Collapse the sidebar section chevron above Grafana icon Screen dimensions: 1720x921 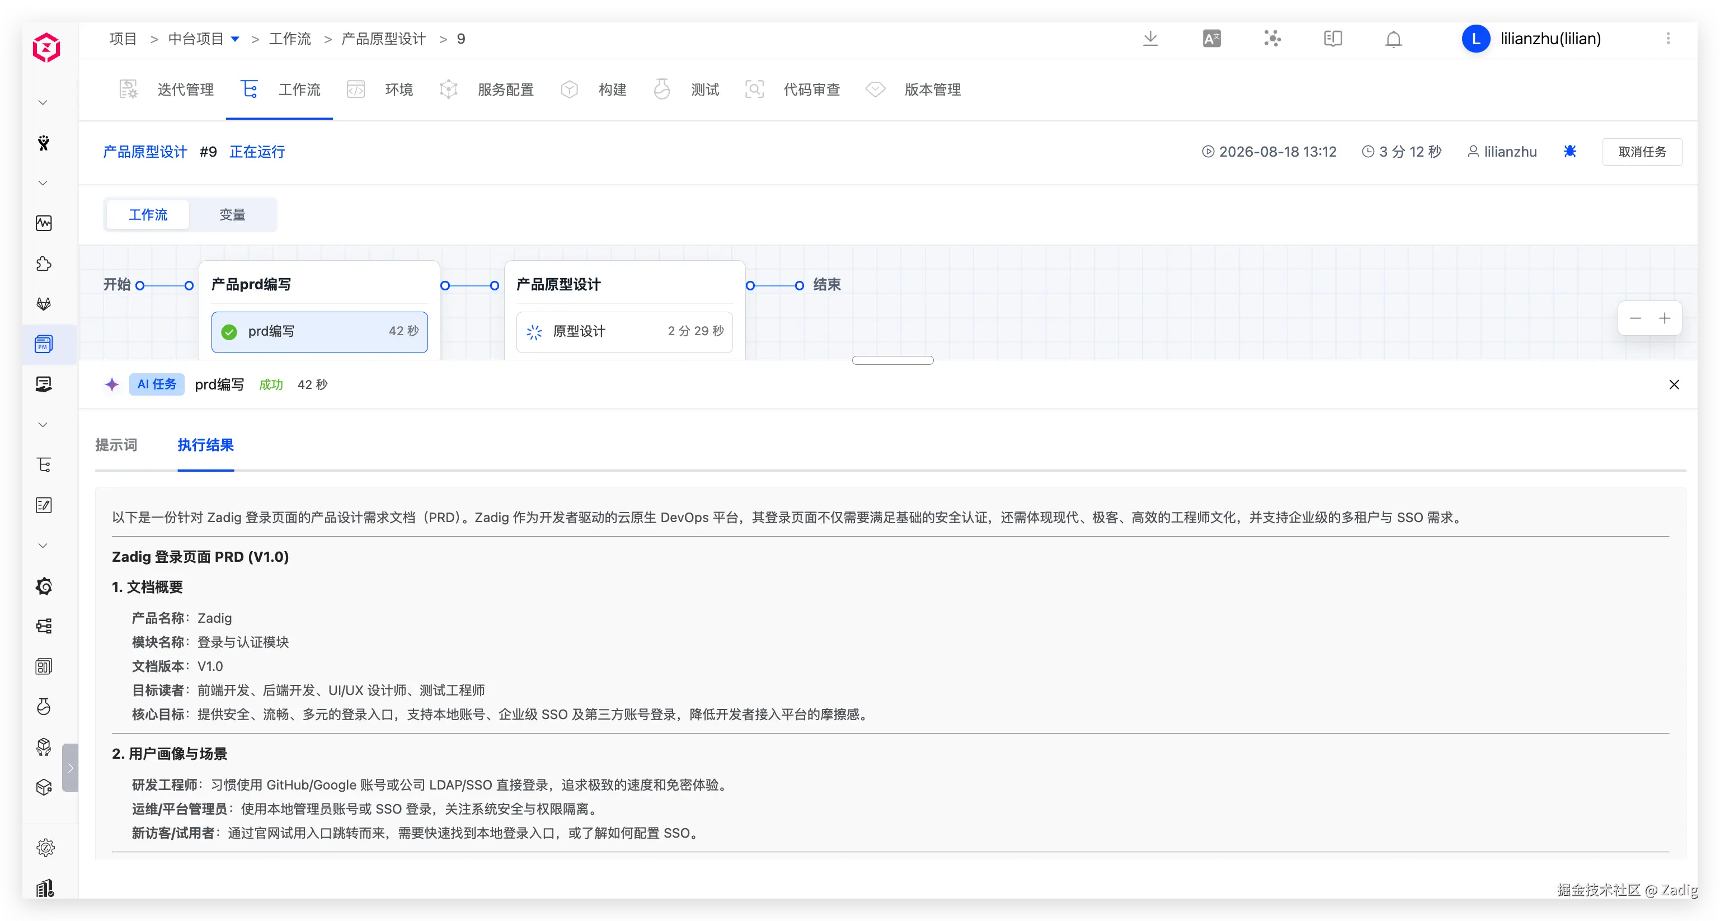click(x=43, y=546)
